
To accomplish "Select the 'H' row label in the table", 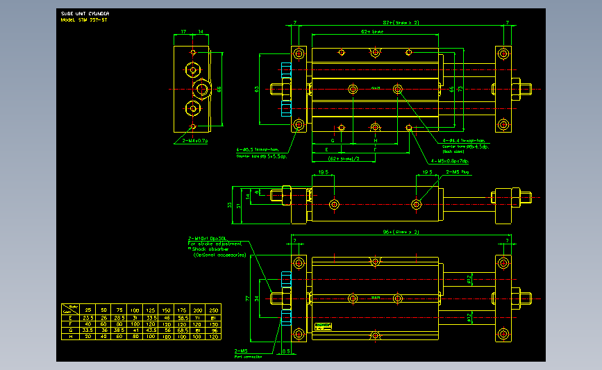I will click(70, 337).
